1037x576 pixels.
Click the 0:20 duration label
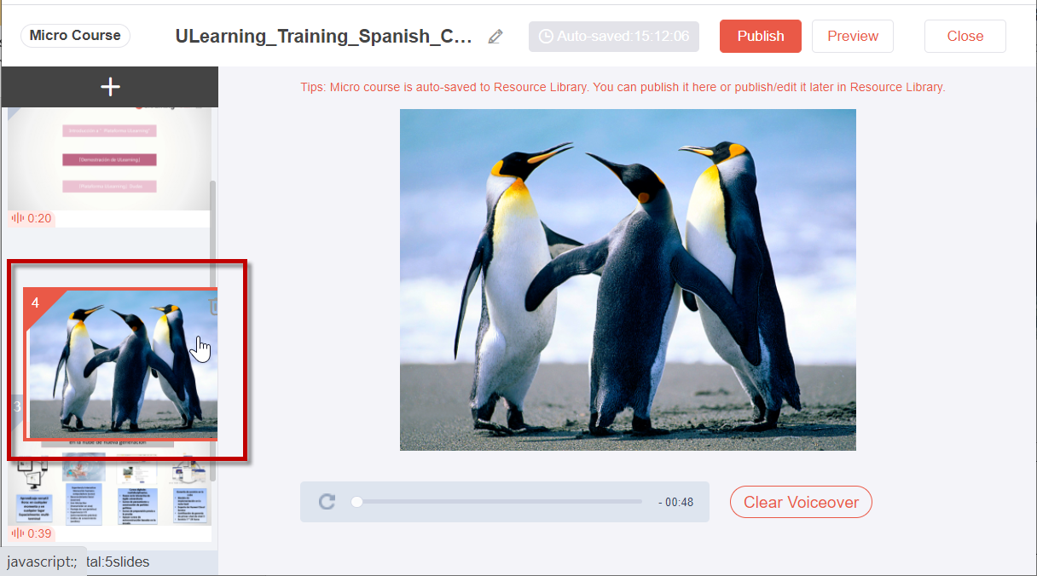(40, 218)
